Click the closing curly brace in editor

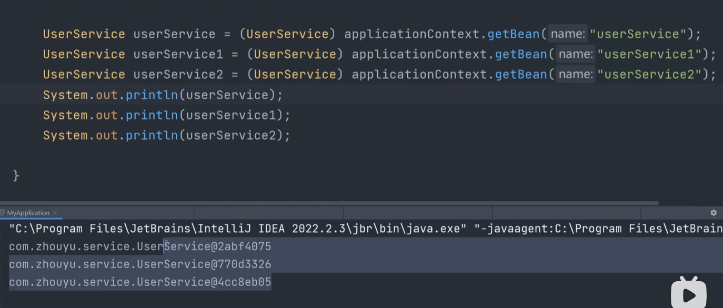click(16, 175)
